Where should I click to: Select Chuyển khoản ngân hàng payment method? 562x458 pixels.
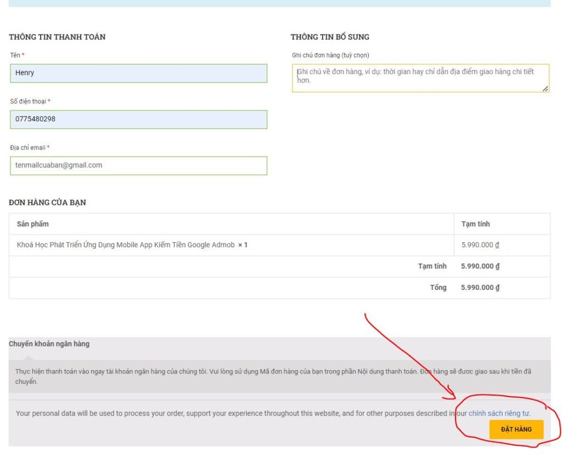click(49, 344)
